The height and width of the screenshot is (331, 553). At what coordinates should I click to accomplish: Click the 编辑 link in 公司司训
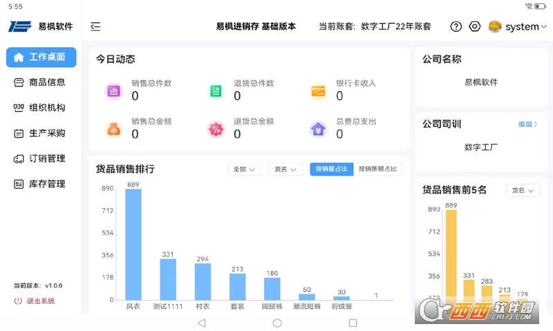point(527,124)
